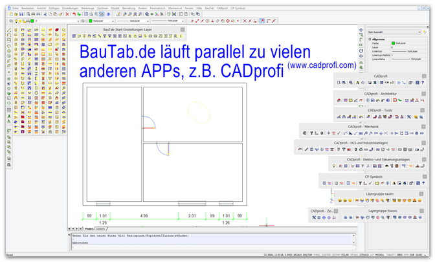The image size is (435, 262).
Task: Select the Layout1 tab
Action: pyautogui.click(x=100, y=229)
